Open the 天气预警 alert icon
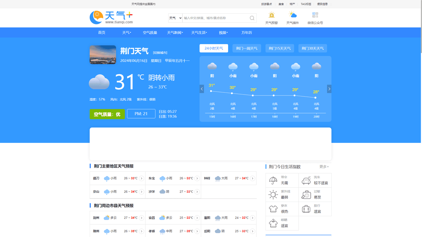 click(272, 15)
